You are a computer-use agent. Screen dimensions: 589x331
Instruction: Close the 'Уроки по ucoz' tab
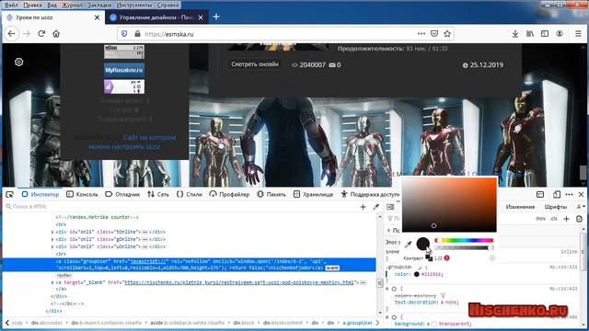97,17
